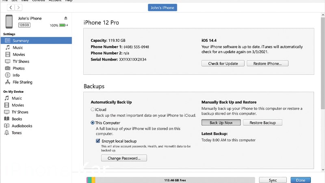This screenshot has height=183, width=325.
Task: Click Back Up Now
Action: 221,123
